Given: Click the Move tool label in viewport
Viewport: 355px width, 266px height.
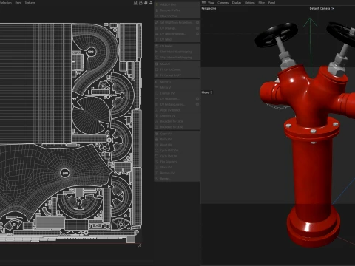Looking at the screenshot, I should [205, 92].
